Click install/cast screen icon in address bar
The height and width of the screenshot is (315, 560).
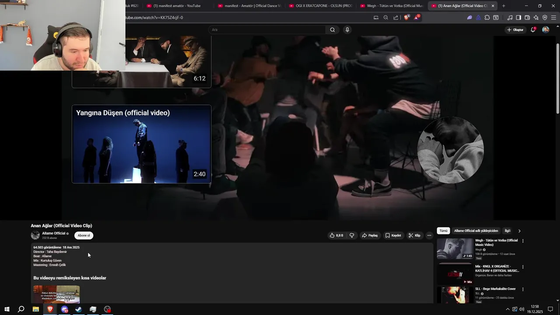coord(376,17)
